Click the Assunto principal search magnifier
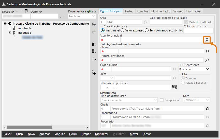Screen dimensions: 220x139 click(x=207, y=40)
